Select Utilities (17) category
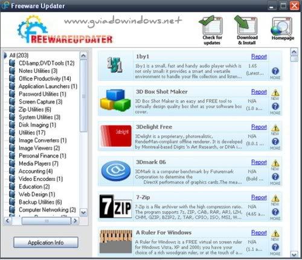Image resolution: width=302 pixels, height=260 pixels. 32,132
